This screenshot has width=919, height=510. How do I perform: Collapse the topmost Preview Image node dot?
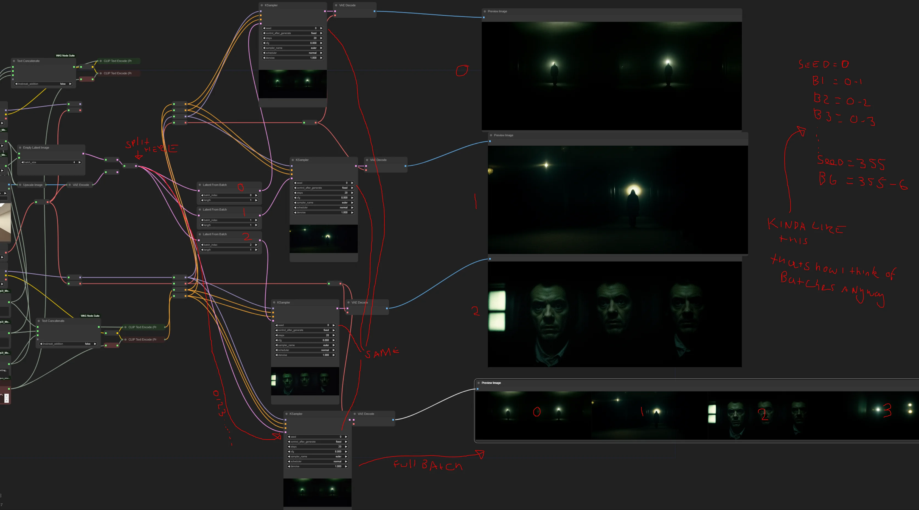(485, 12)
